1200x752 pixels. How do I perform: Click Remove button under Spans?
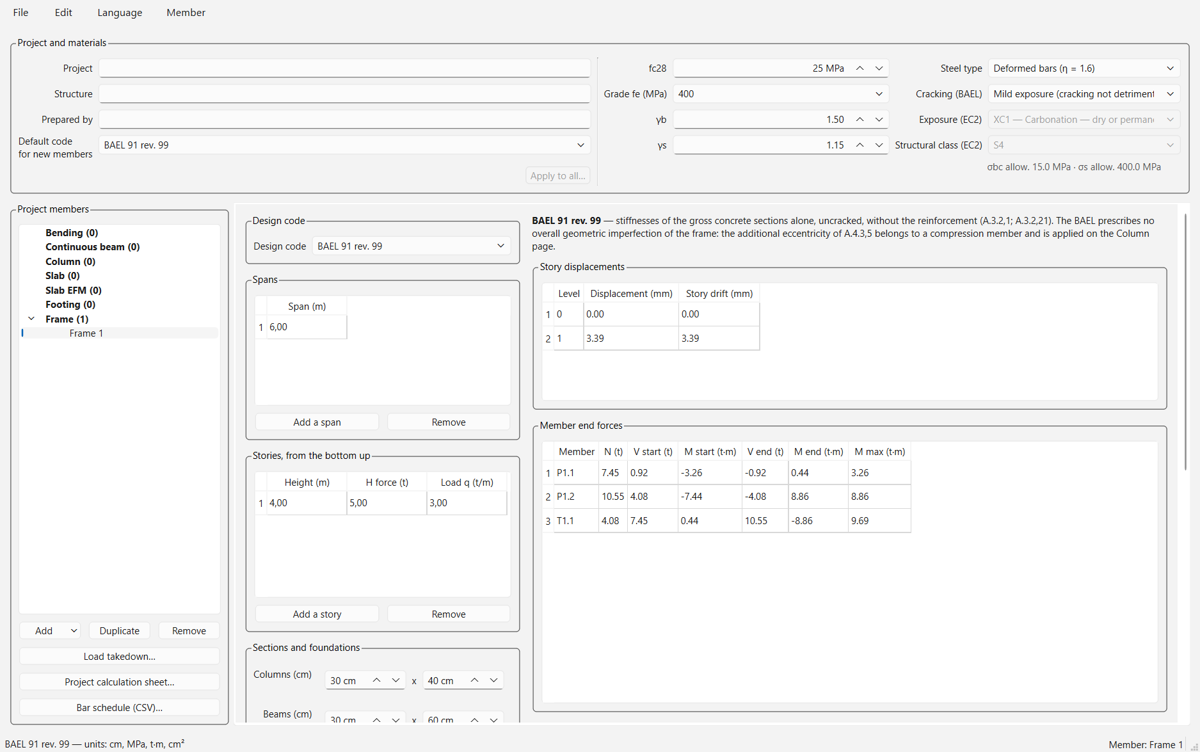(x=449, y=422)
